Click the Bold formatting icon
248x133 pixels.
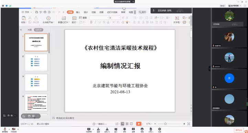tap(91, 22)
